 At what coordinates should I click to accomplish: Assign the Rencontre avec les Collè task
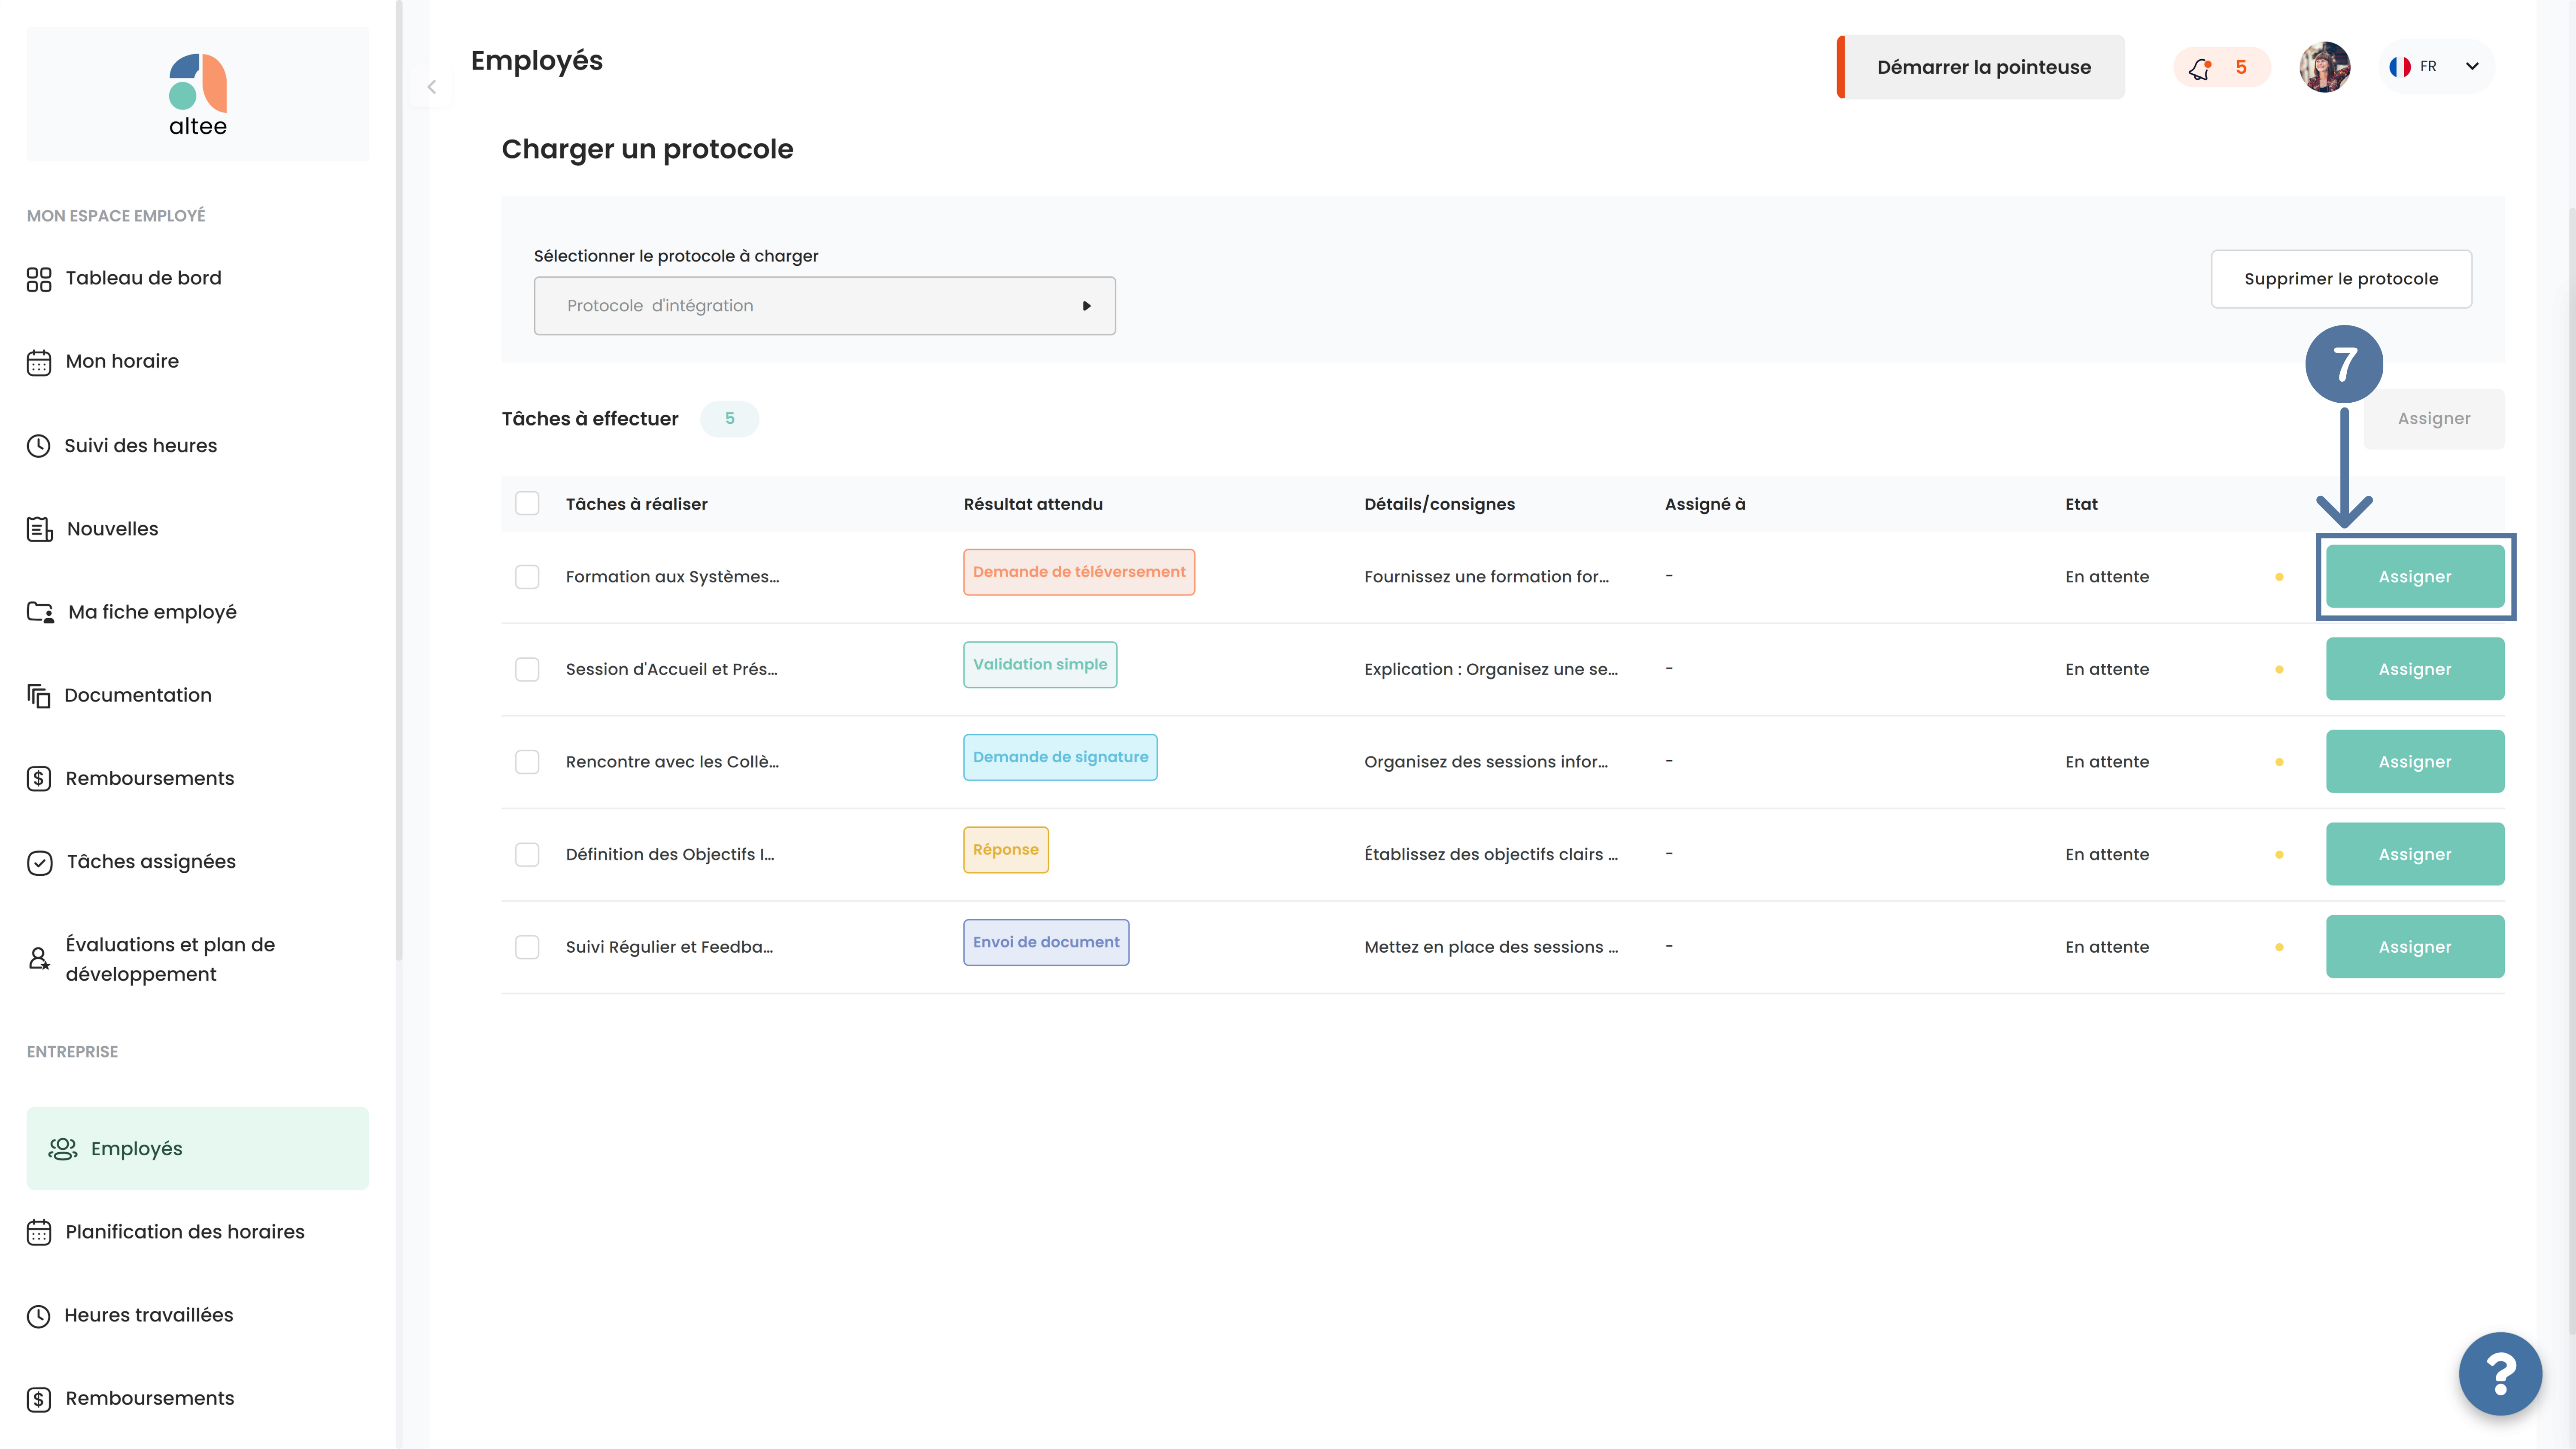tap(2415, 762)
